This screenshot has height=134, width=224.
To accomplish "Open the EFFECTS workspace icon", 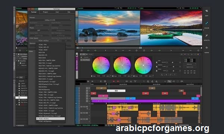I will (x=206, y=35).
